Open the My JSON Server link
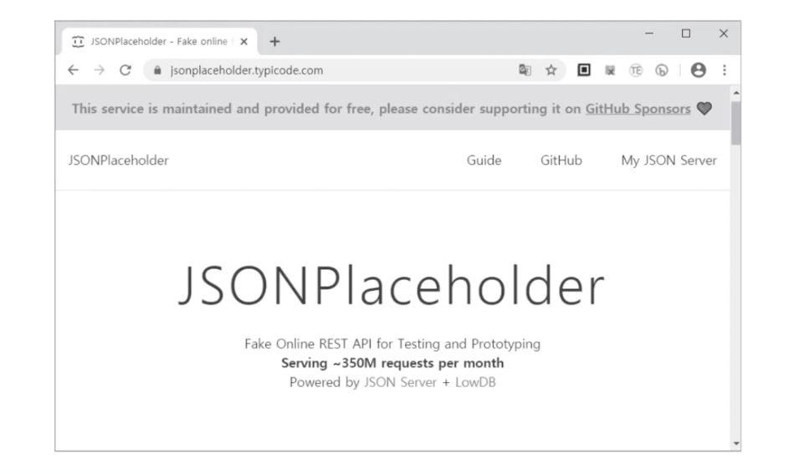 click(668, 161)
